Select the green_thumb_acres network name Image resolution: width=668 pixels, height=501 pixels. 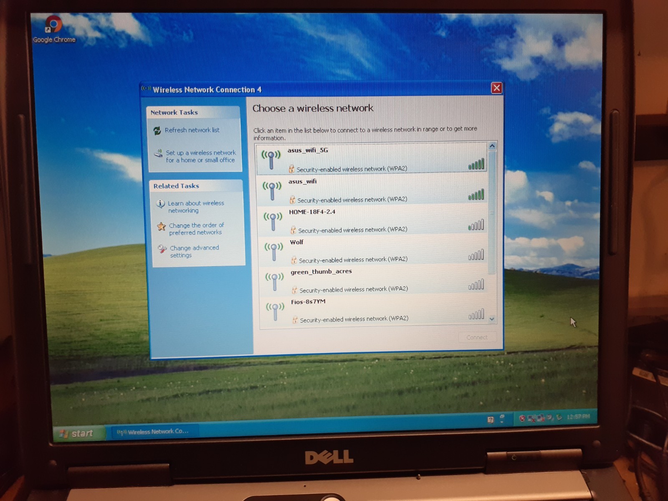click(321, 272)
